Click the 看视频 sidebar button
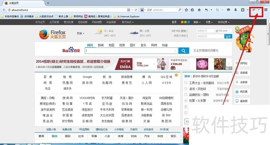Screen dimensions: 270x145 pos(242,101)
